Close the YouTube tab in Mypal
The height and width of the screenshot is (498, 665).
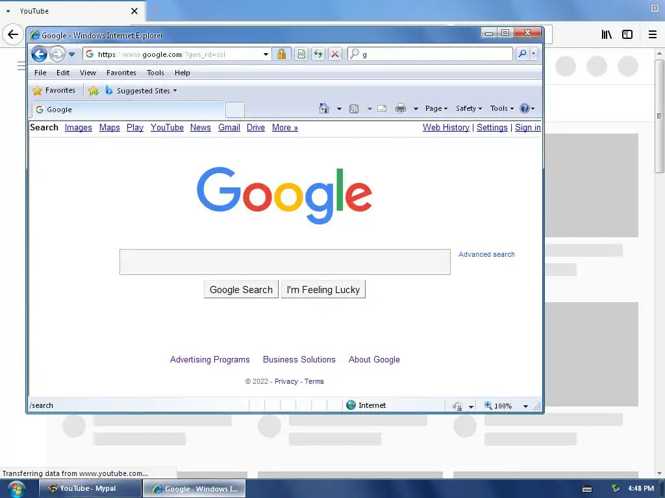(134, 11)
